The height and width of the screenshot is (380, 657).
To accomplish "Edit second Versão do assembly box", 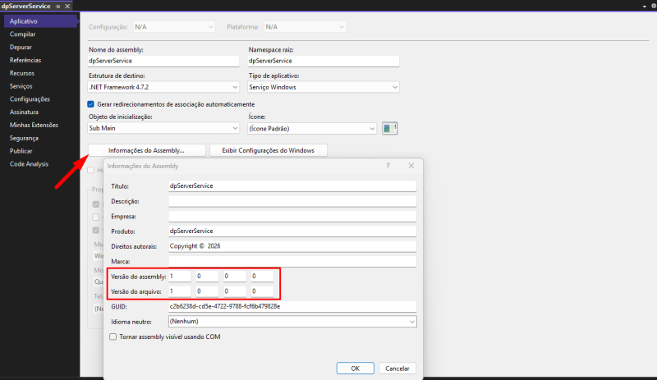I will (208, 276).
